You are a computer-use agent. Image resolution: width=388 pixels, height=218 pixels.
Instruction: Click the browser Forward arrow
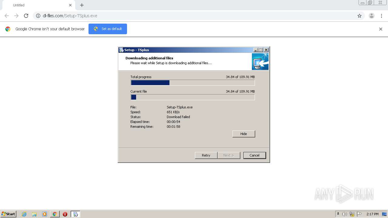click(x=16, y=16)
